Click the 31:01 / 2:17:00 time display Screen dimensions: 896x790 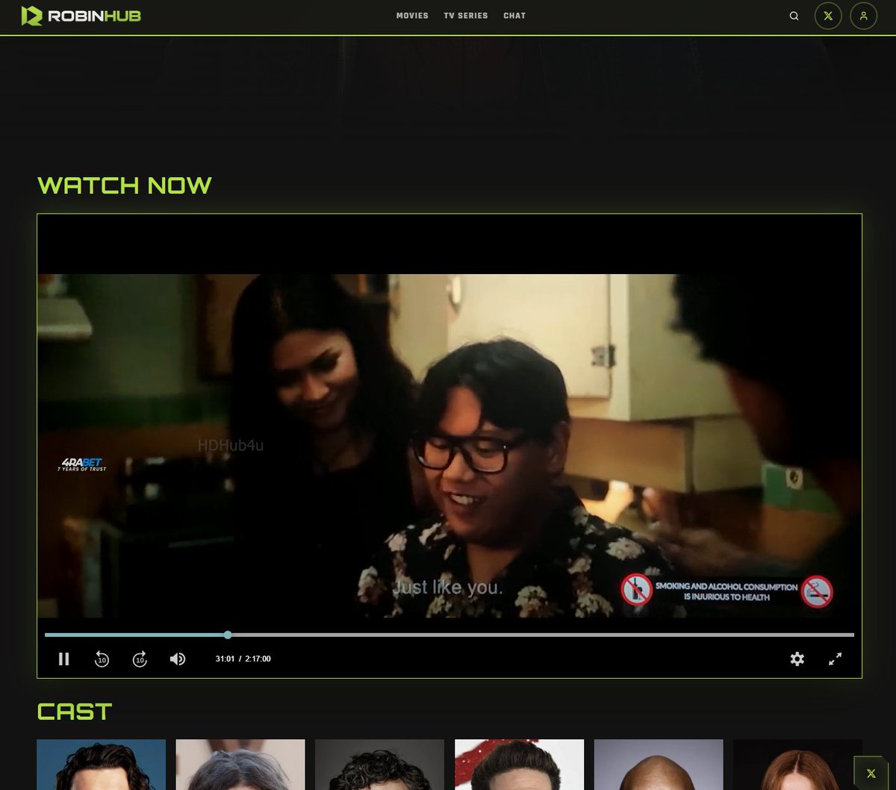(243, 659)
